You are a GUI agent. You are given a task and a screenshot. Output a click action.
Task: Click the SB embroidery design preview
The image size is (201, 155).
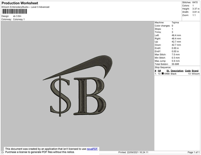point(78,86)
